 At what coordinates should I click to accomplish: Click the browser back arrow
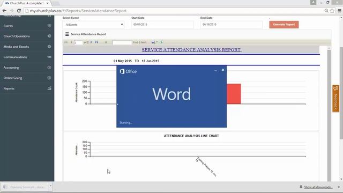point(4,11)
